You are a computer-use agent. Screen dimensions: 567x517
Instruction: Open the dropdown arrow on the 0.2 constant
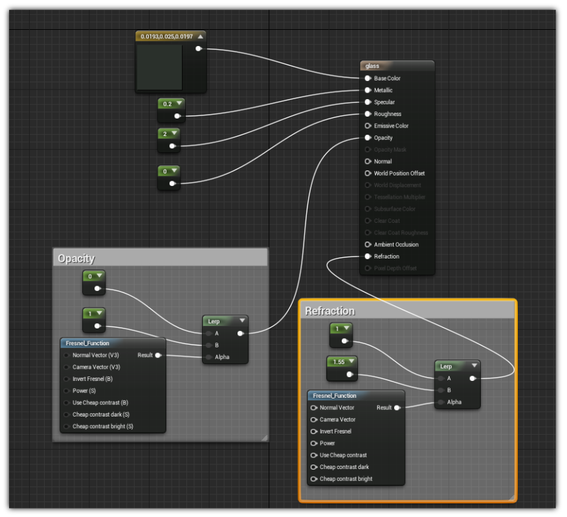click(x=179, y=102)
